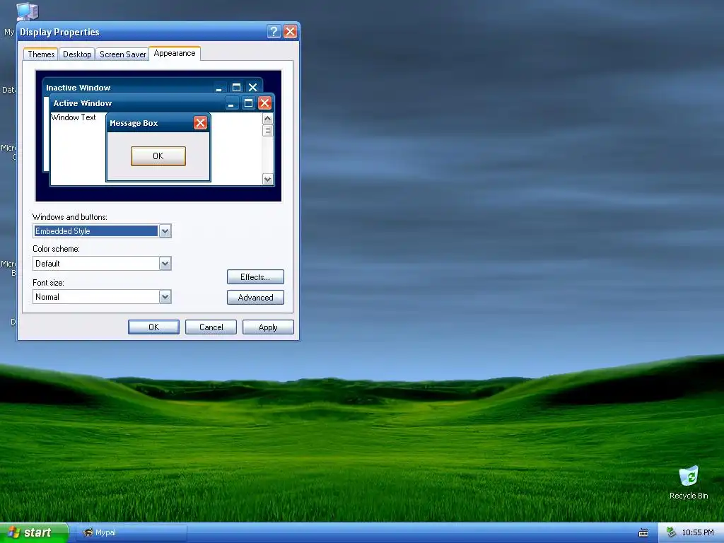Click the Message Box title in the preview
The width and height of the screenshot is (724, 543).
(134, 123)
